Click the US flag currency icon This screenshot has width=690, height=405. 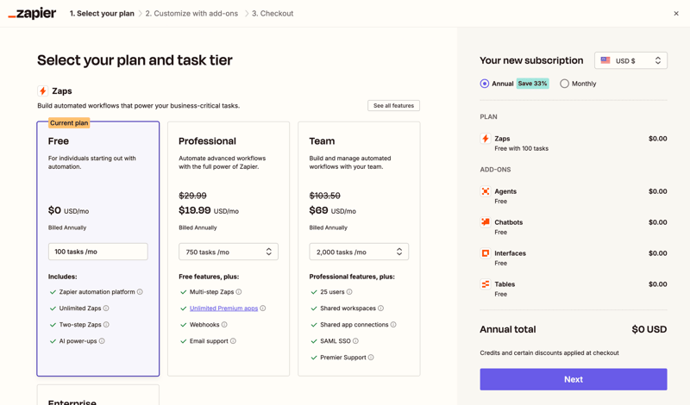605,60
